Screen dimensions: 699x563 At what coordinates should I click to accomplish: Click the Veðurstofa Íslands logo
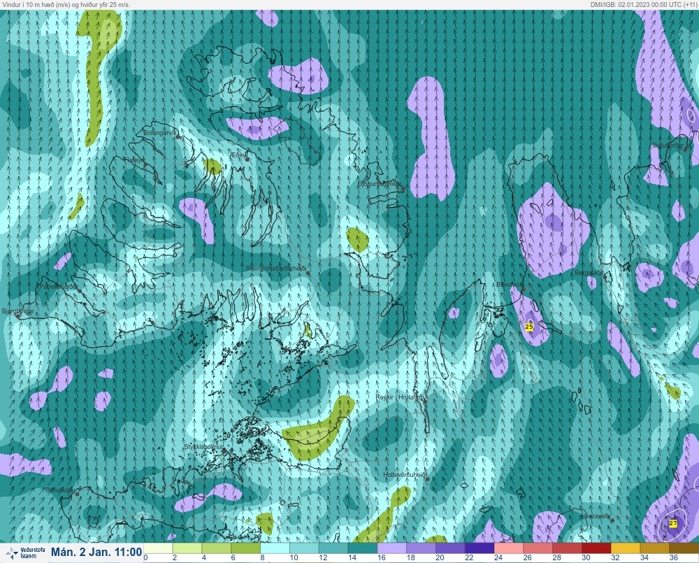[x=25, y=553]
